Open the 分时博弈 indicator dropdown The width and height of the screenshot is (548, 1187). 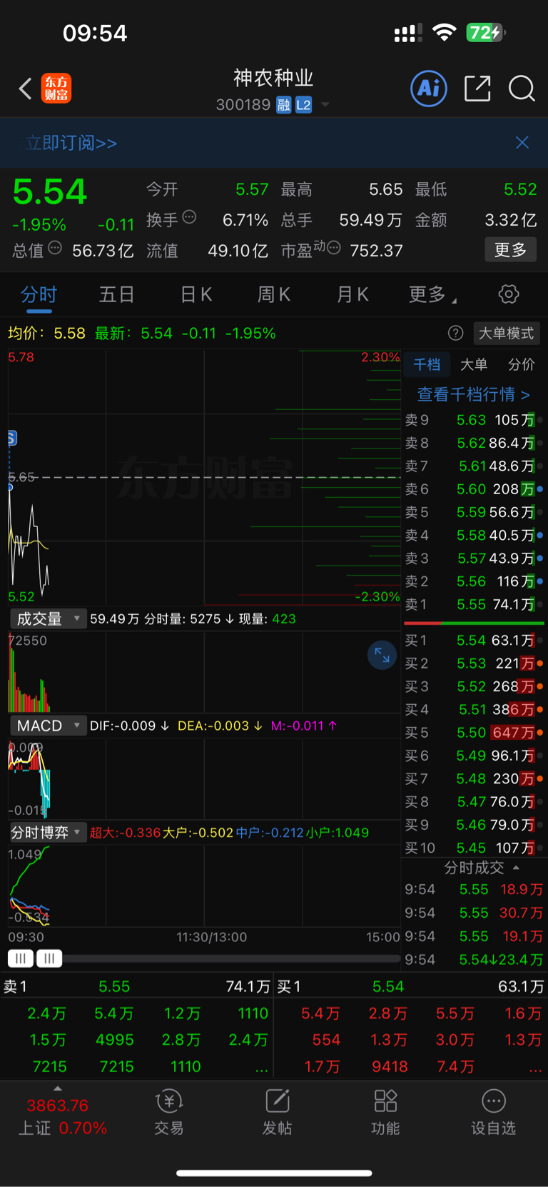click(x=48, y=832)
